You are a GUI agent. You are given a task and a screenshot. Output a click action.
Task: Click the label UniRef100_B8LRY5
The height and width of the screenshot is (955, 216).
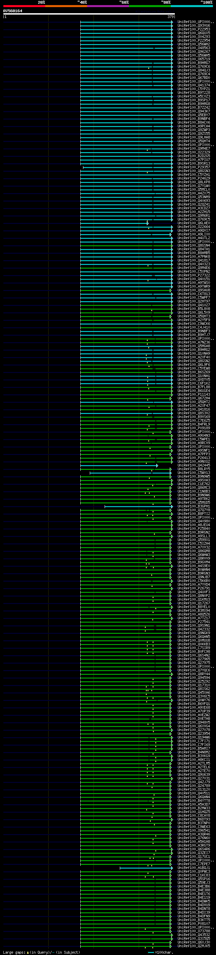(x=193, y=469)
